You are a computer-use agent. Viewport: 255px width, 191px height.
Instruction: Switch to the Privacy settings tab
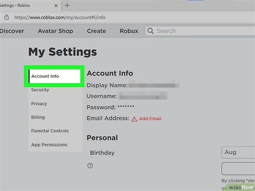pos(39,104)
